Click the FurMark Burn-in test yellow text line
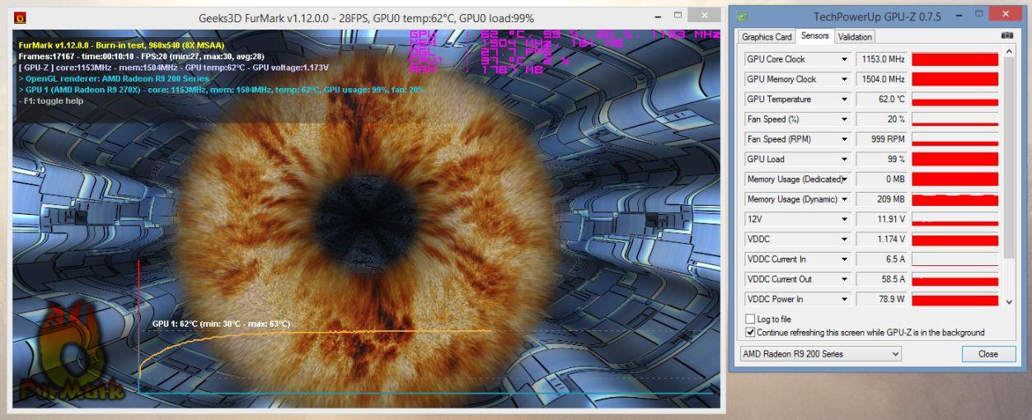The height and width of the screenshot is (420, 1032). (121, 45)
